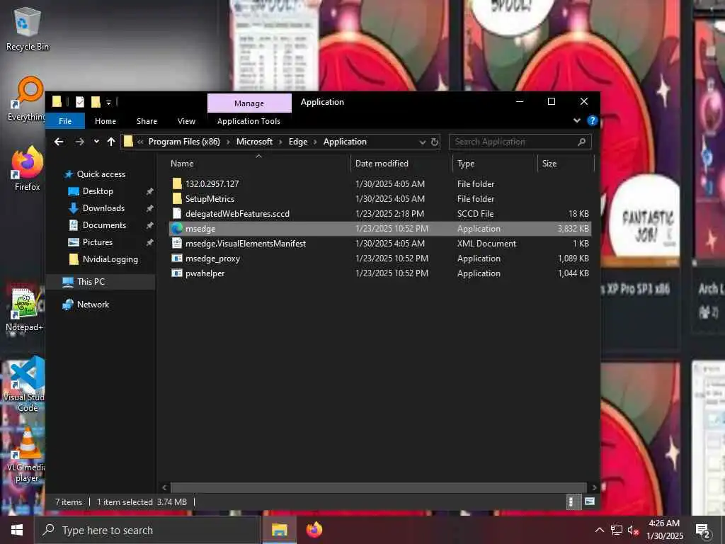
Task: Select the pwahelper application file
Action: click(380, 273)
